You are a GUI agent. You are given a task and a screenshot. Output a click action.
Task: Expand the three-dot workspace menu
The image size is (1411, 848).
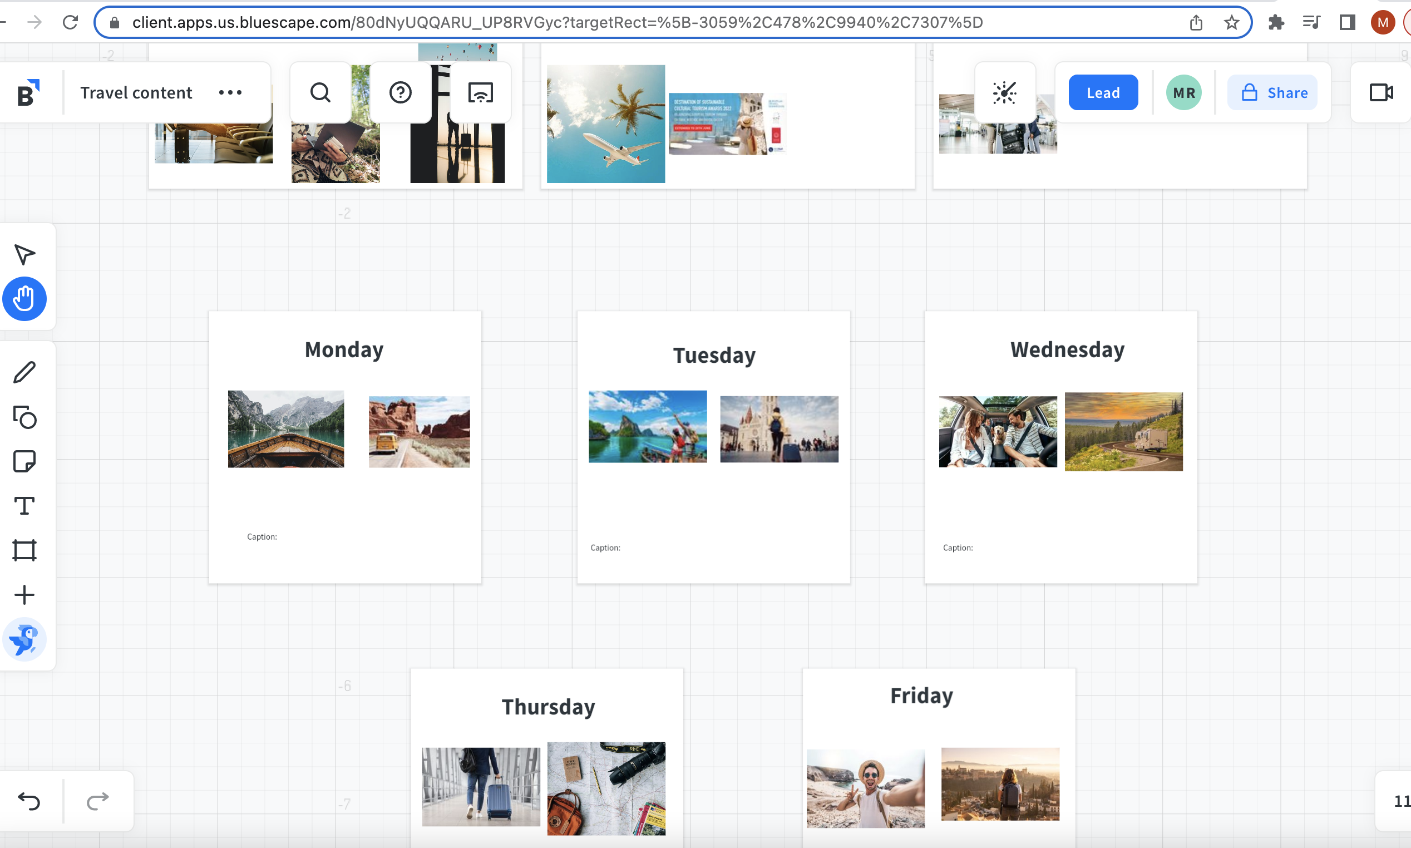point(231,92)
